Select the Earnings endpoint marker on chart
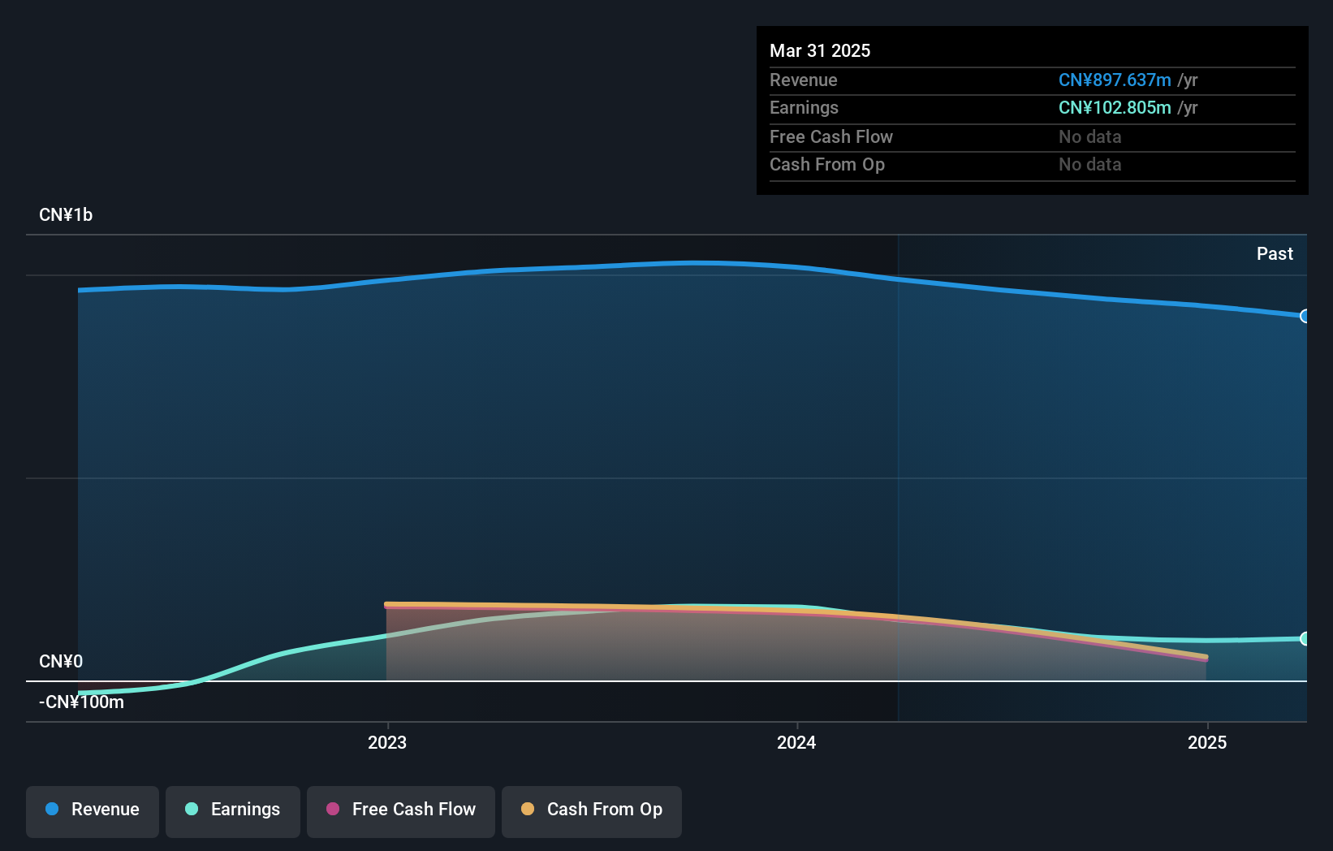This screenshot has height=851, width=1333. 1305,639
